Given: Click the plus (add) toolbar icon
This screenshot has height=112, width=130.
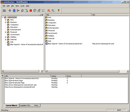Looking at the screenshot, I should (x=10, y=11).
